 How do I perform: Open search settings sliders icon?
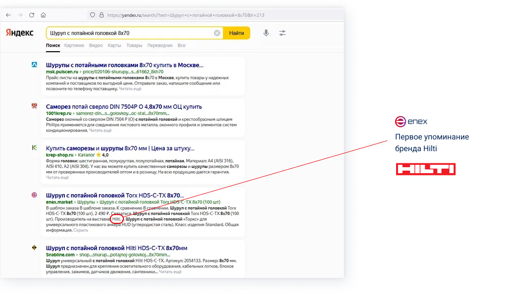282,33
